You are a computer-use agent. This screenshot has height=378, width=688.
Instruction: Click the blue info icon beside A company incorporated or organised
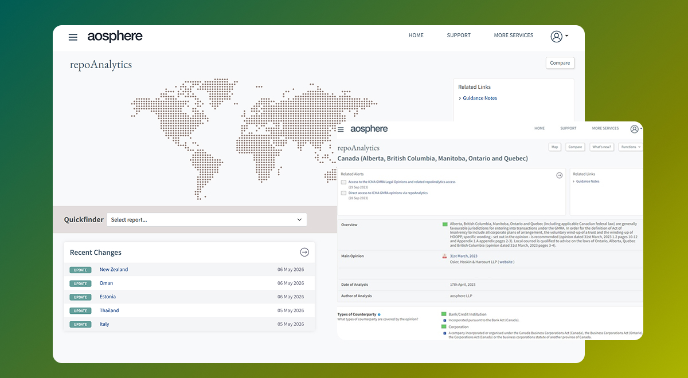tap(444, 333)
